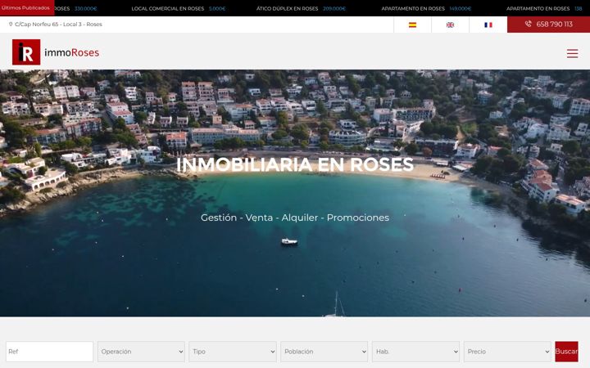
Task: Click the Últimos Publicados label
Action: tap(26, 8)
